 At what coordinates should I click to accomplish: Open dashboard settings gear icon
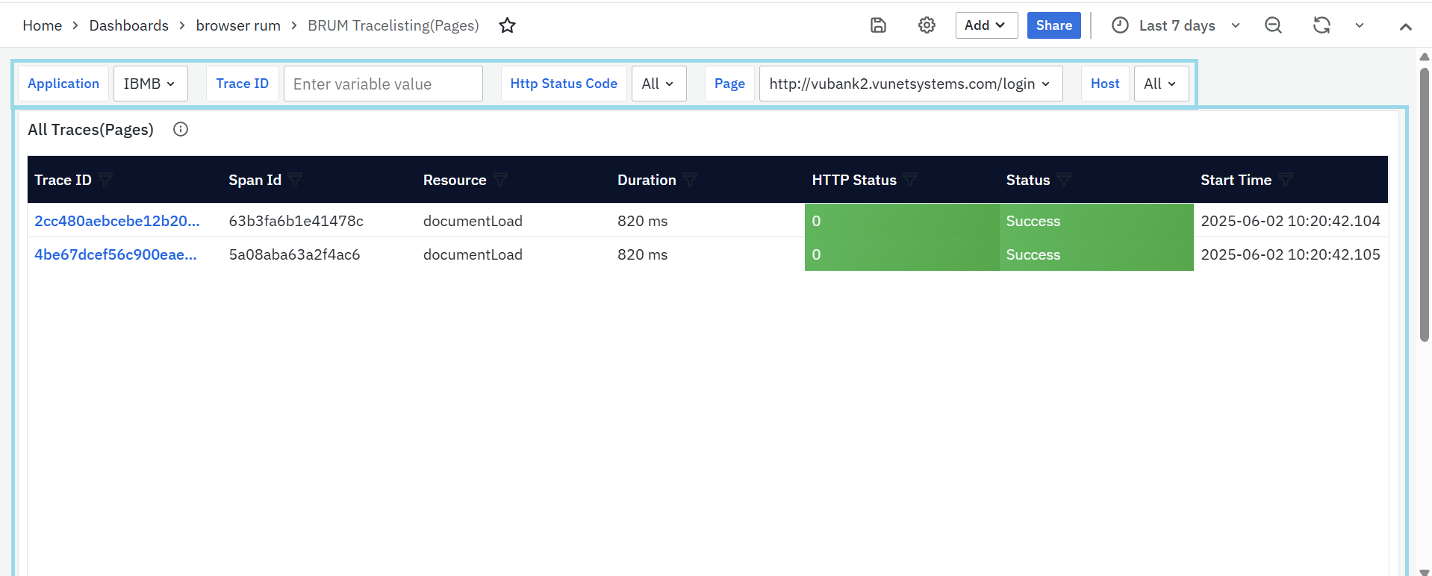click(927, 25)
